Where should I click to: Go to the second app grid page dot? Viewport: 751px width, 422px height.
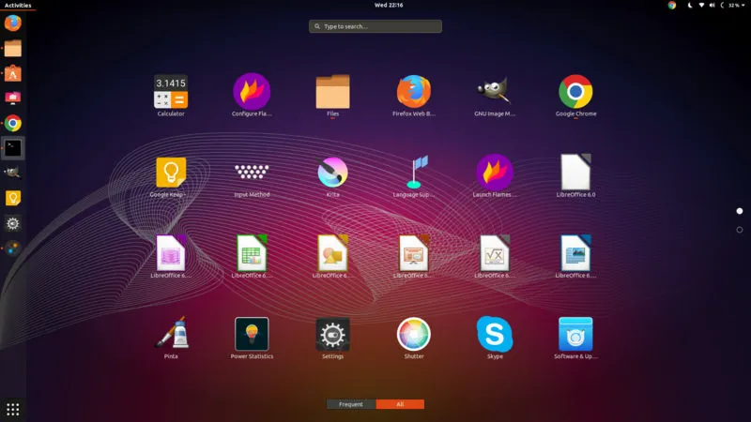740,230
